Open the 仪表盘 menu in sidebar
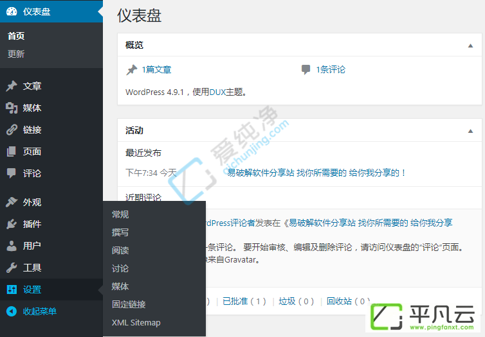 (x=51, y=12)
